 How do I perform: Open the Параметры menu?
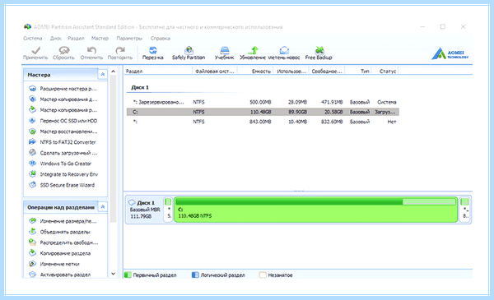pos(129,39)
